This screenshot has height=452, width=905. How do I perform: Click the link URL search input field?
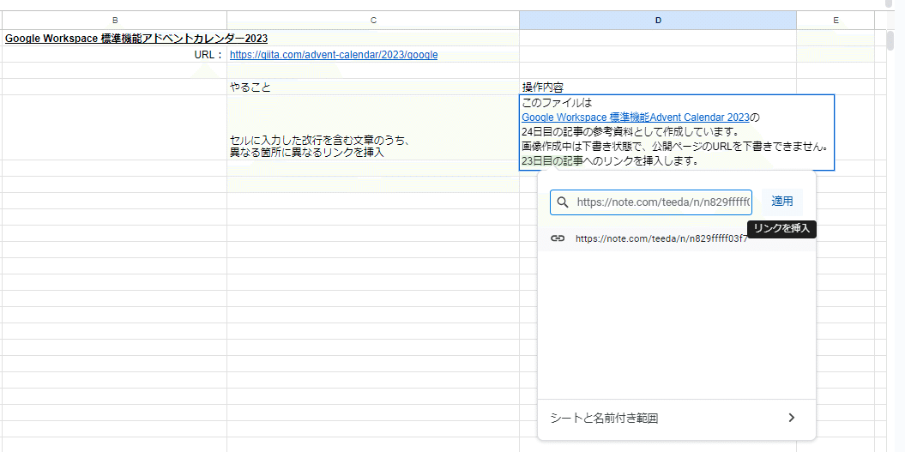(650, 202)
